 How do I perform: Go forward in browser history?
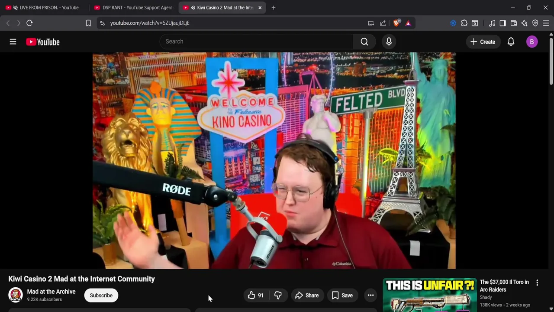click(19, 23)
